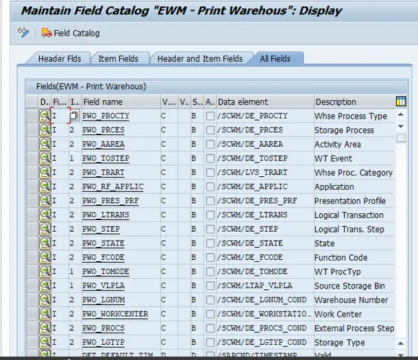418x360 pixels.
Task: Open details icon for PWO_LTRANS row
Action: pos(45,215)
